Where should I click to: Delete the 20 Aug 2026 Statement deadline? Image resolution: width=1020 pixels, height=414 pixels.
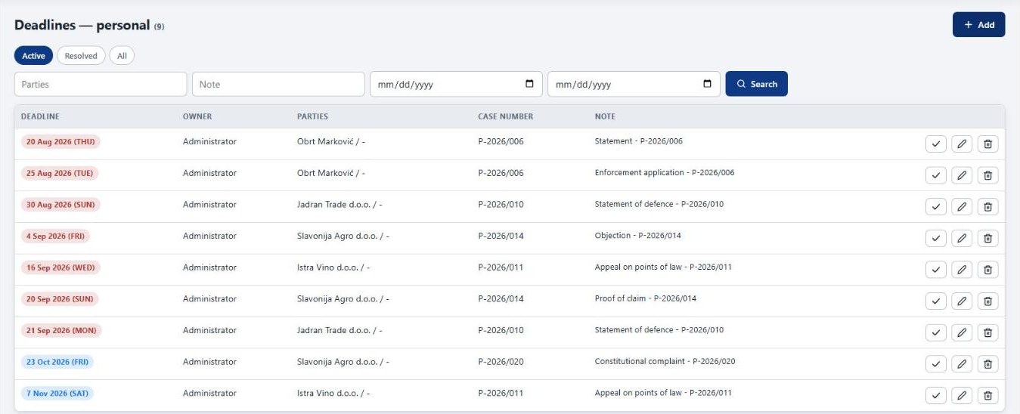(987, 144)
